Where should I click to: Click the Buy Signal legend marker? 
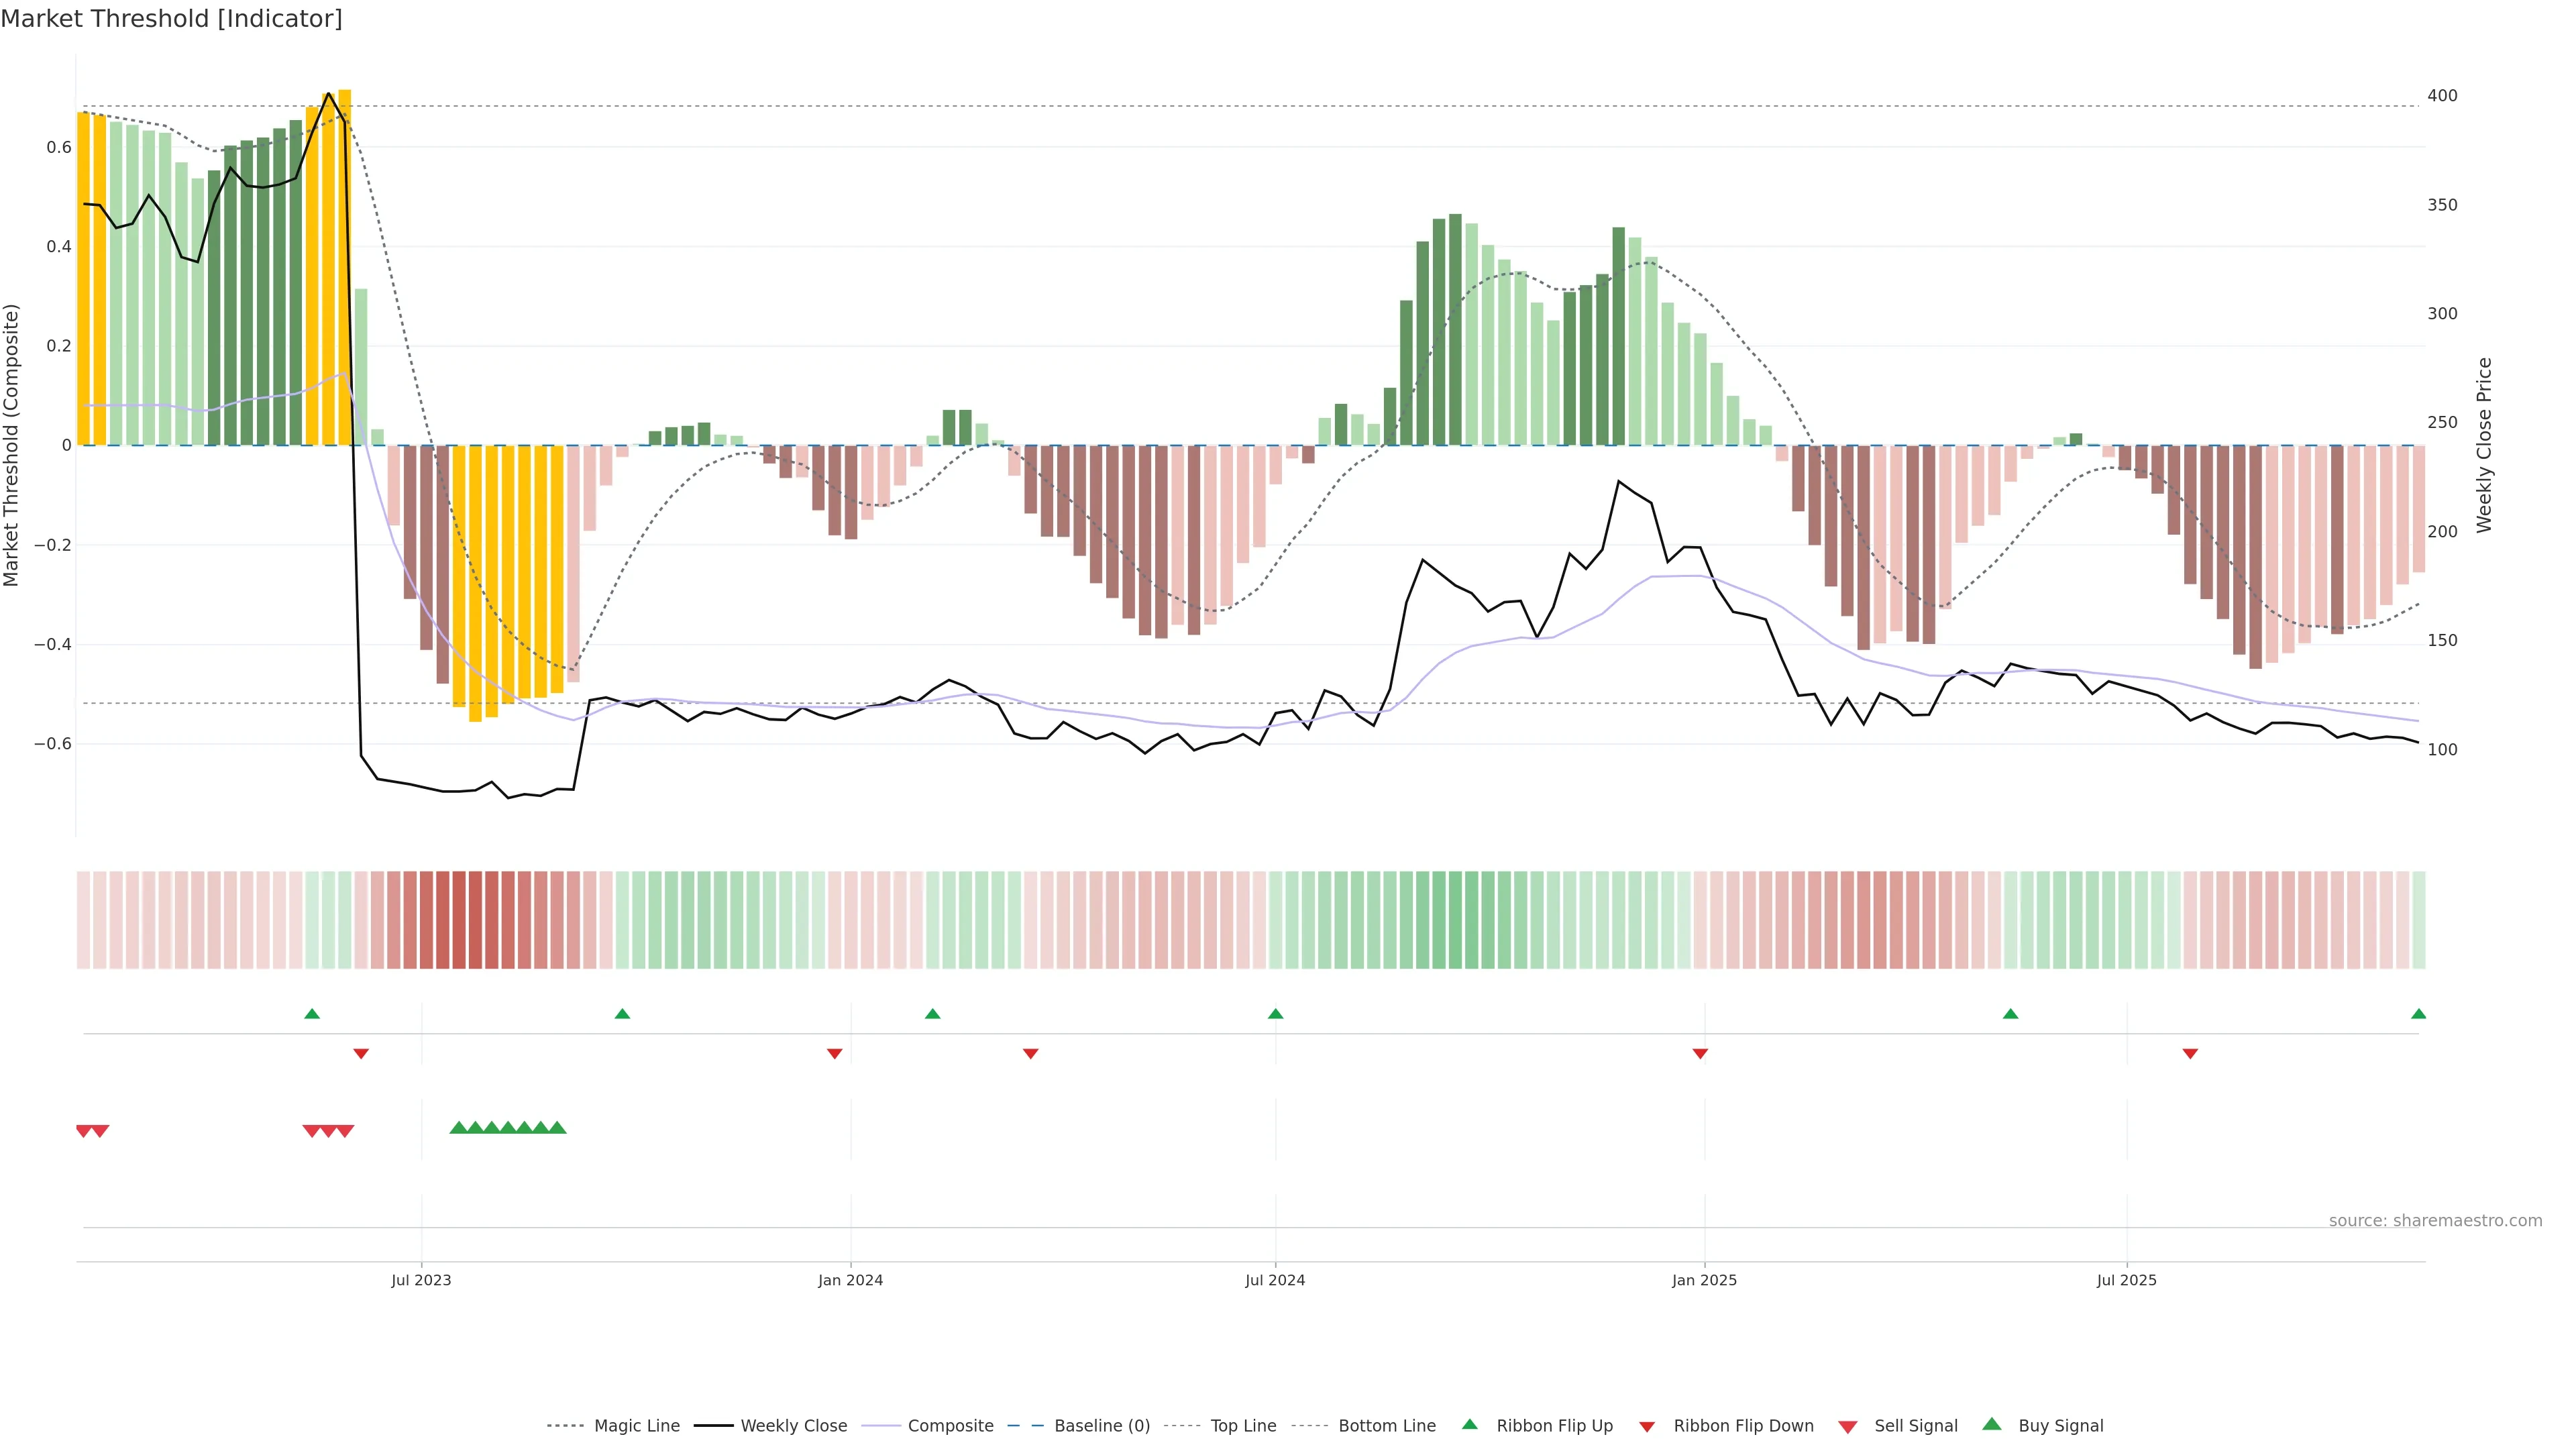(x=1991, y=1424)
